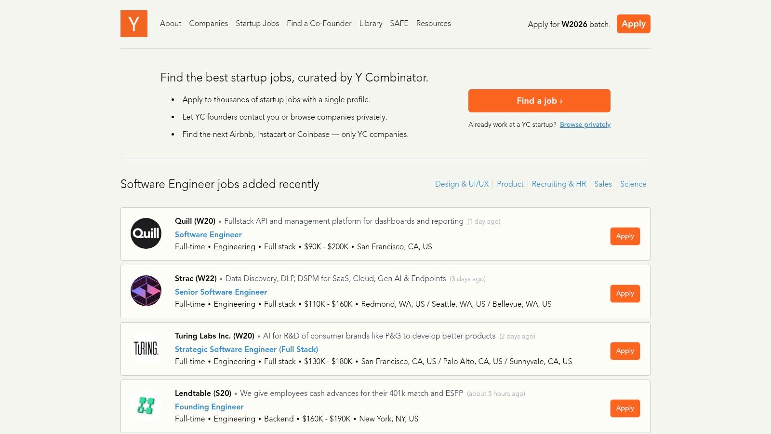This screenshot has height=434, width=771.
Task: Open the Resources navigation item
Action: point(433,23)
